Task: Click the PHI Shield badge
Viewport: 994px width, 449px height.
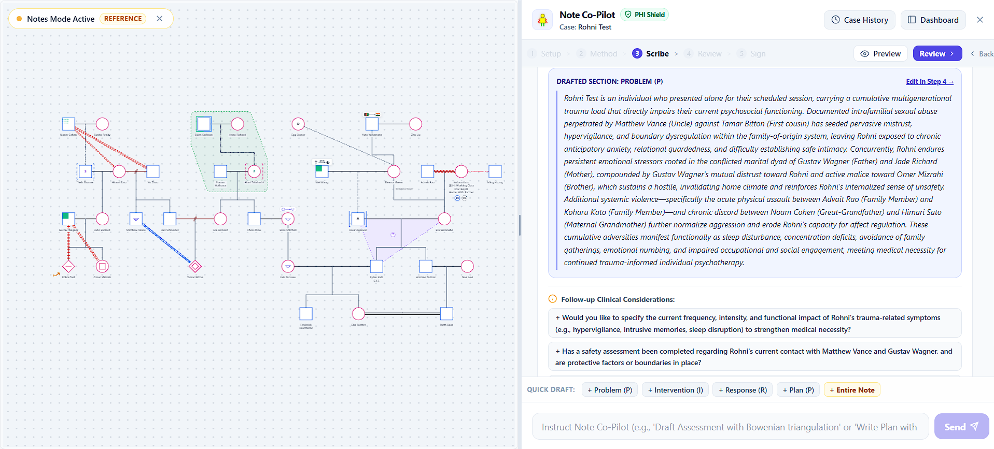Action: [x=645, y=15]
